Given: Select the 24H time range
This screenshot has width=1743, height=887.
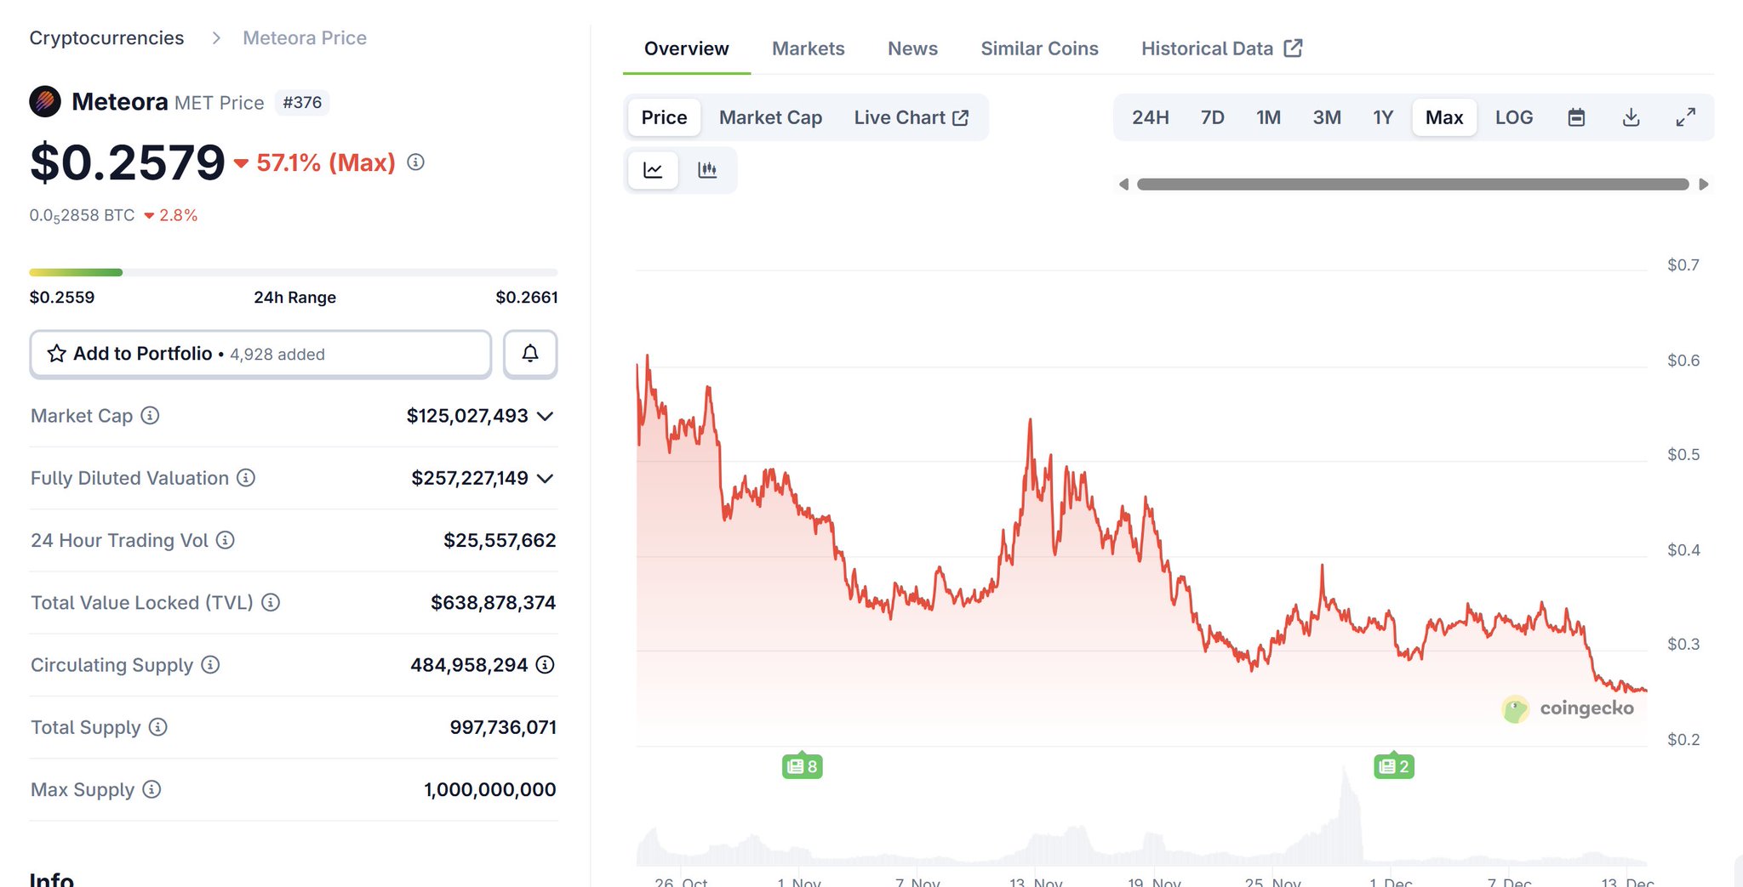Looking at the screenshot, I should (x=1150, y=117).
